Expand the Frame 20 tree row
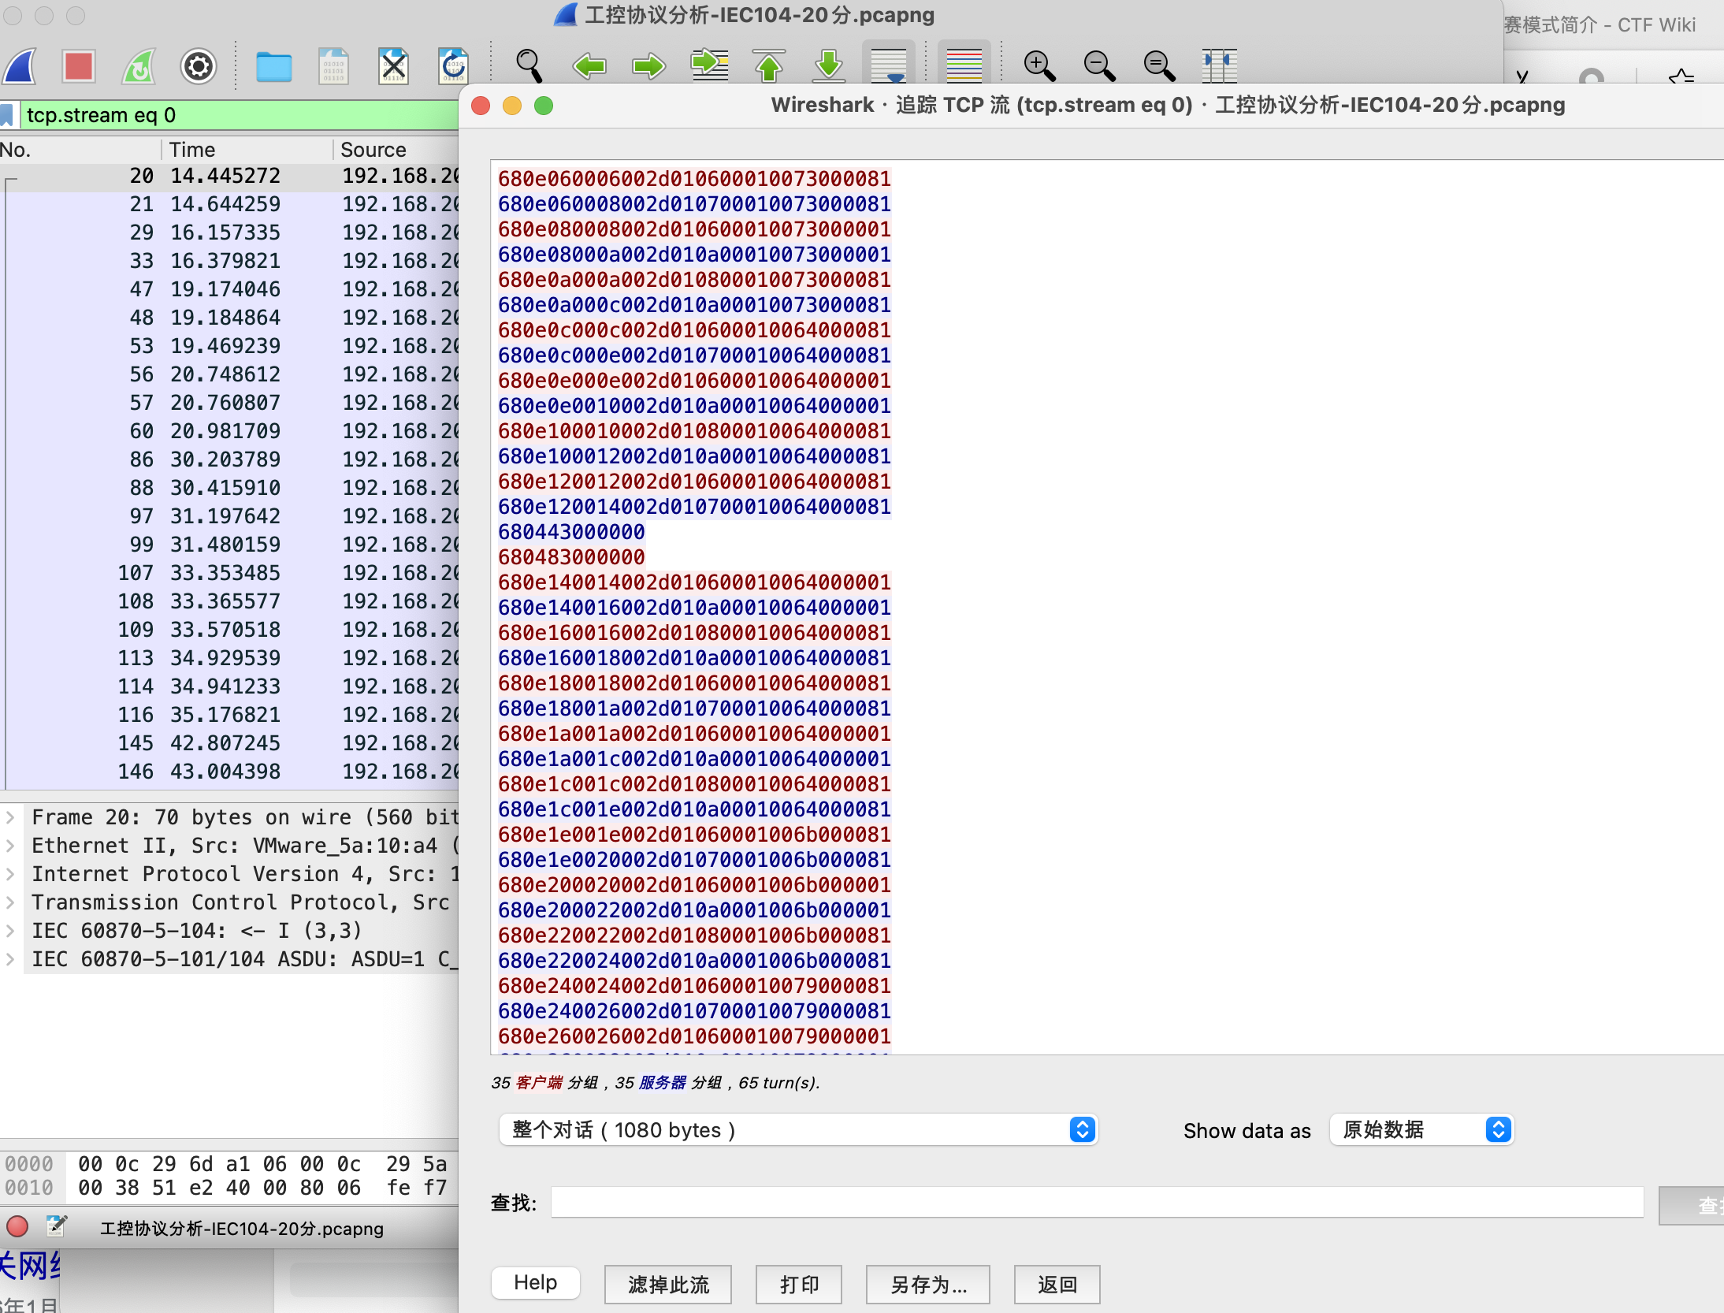Image resolution: width=1724 pixels, height=1313 pixels. (x=11, y=817)
